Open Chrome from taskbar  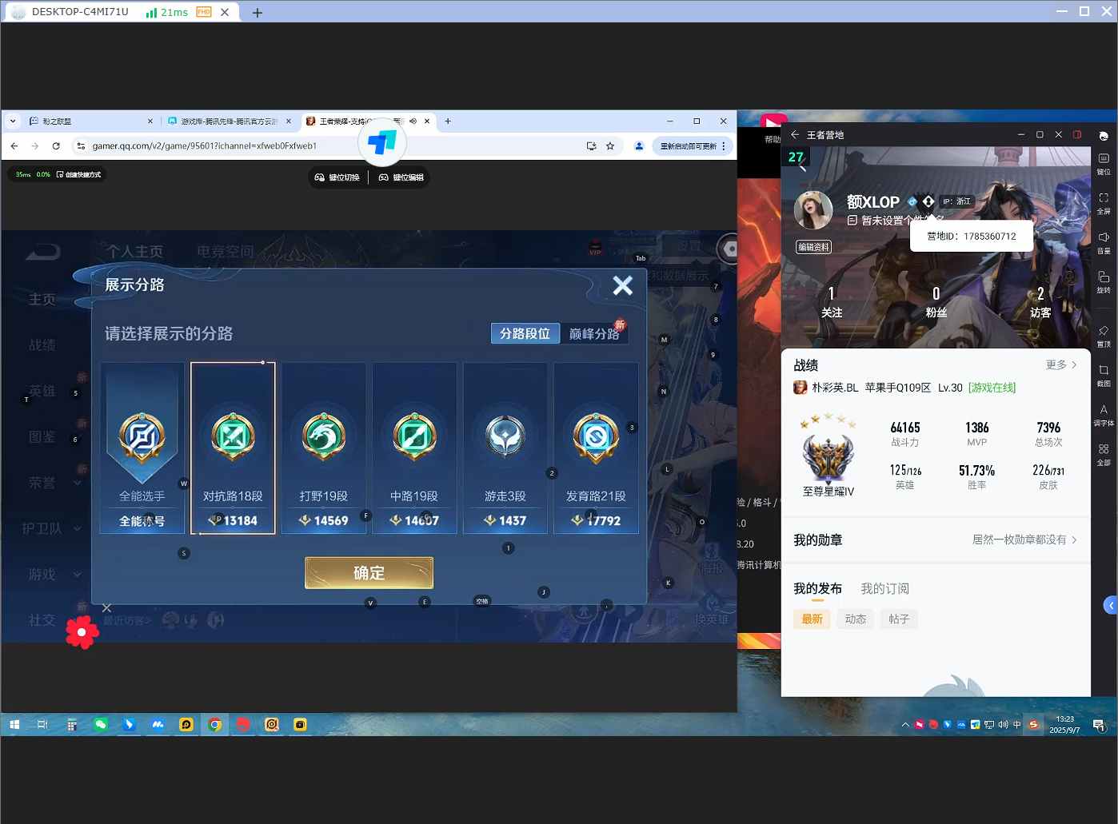(x=214, y=725)
